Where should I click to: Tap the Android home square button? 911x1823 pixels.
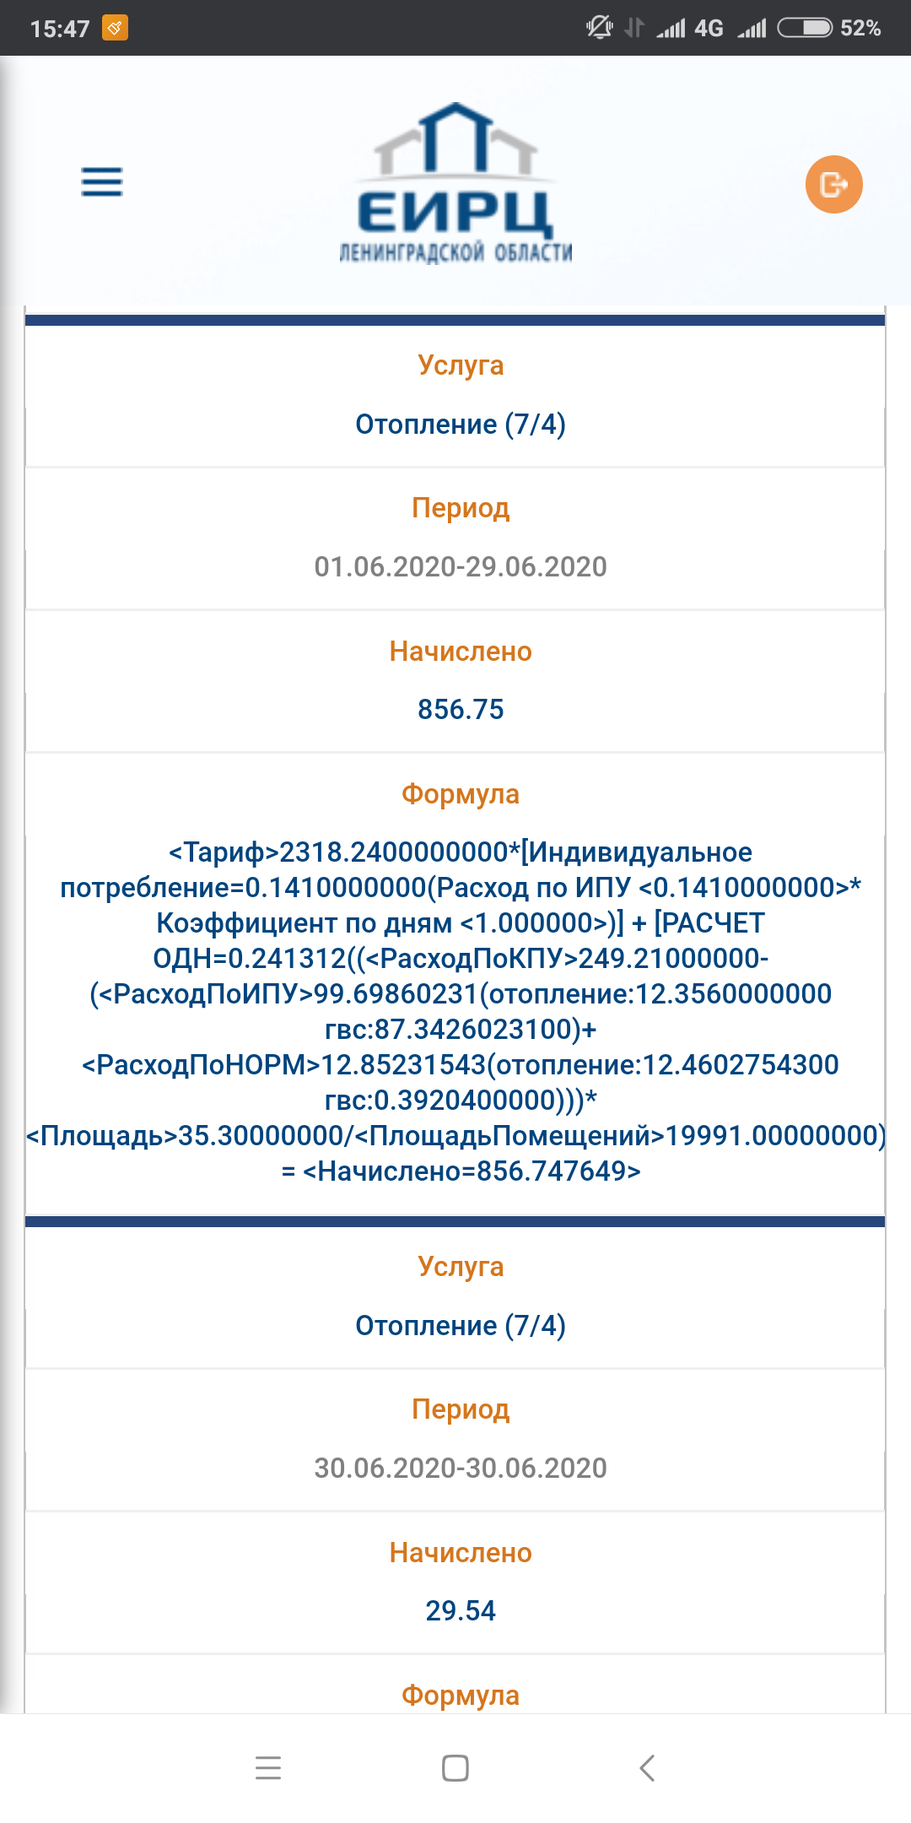[x=455, y=1767]
